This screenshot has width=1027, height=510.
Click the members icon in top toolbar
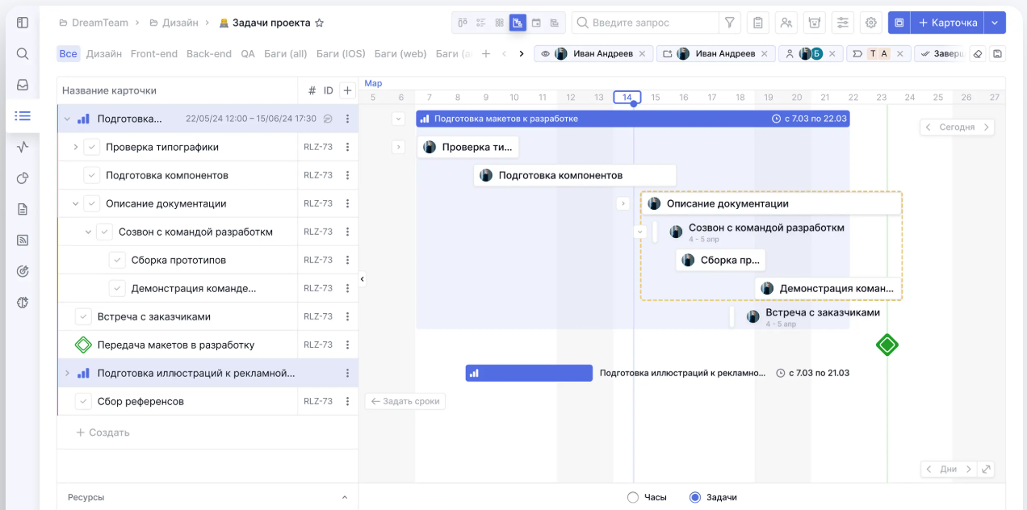click(x=786, y=23)
